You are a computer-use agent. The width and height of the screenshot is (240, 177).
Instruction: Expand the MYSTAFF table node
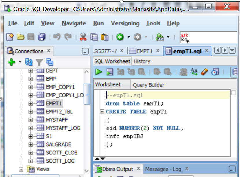coord(31,120)
